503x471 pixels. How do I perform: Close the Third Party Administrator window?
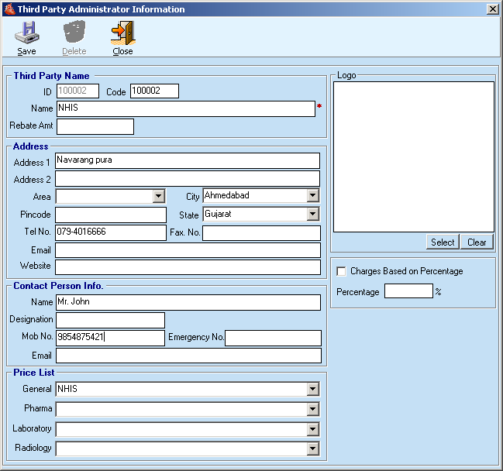492,9
